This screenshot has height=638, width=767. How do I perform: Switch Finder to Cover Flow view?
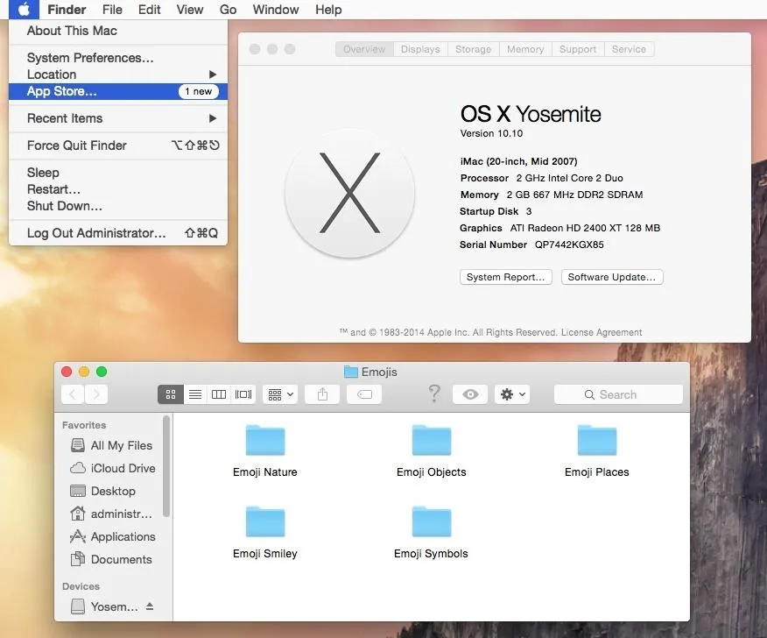pos(243,394)
